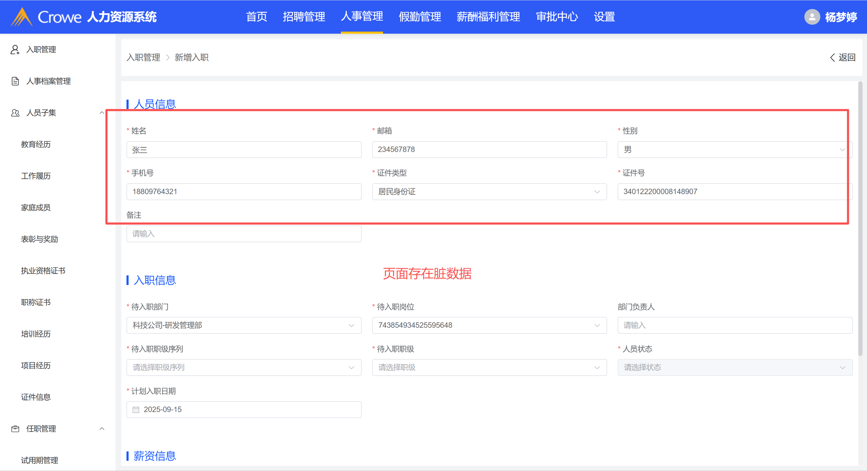Click the 备注 input field

(x=244, y=234)
